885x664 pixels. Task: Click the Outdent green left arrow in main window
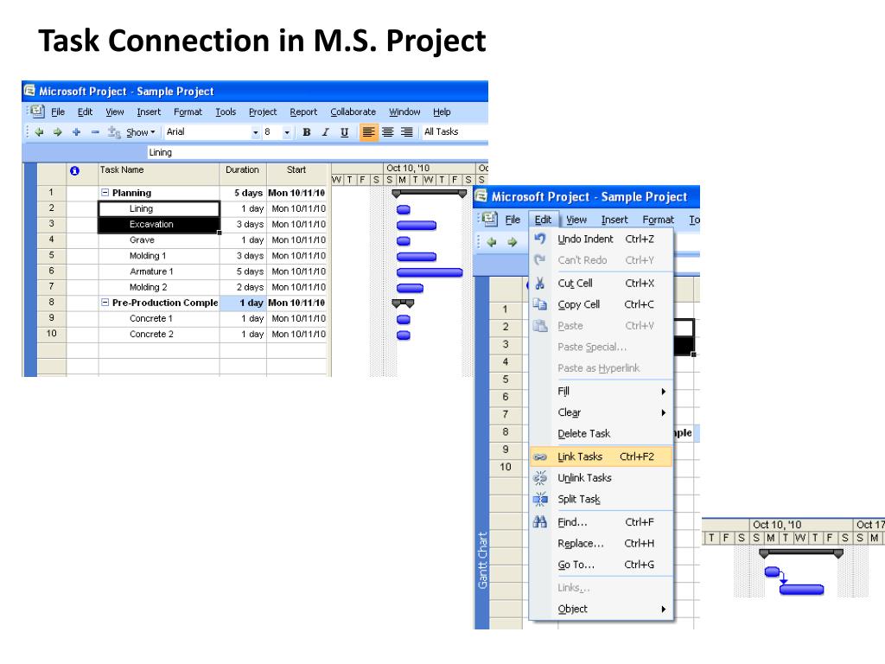[39, 132]
